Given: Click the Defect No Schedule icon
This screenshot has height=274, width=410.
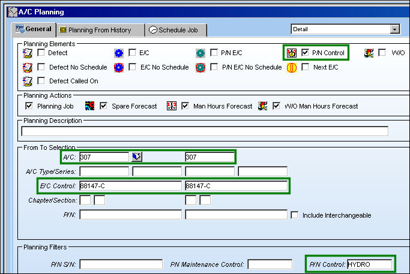Looking at the screenshot, I should [x=28, y=67].
